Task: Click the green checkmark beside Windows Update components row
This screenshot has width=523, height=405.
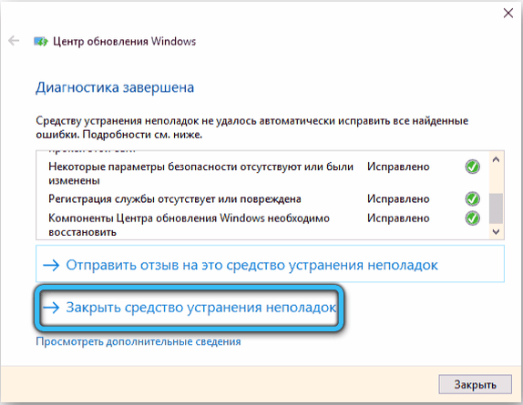Action: click(472, 218)
